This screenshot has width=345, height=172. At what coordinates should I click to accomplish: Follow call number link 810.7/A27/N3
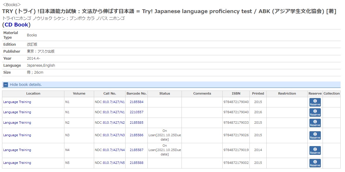click(114, 135)
